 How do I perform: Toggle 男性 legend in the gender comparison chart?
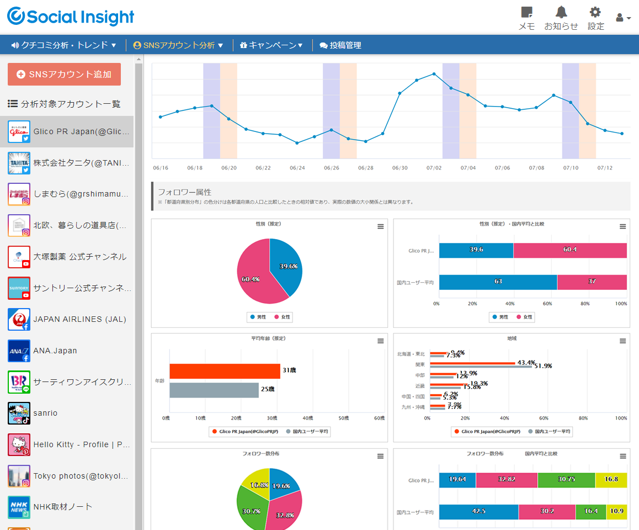click(500, 317)
